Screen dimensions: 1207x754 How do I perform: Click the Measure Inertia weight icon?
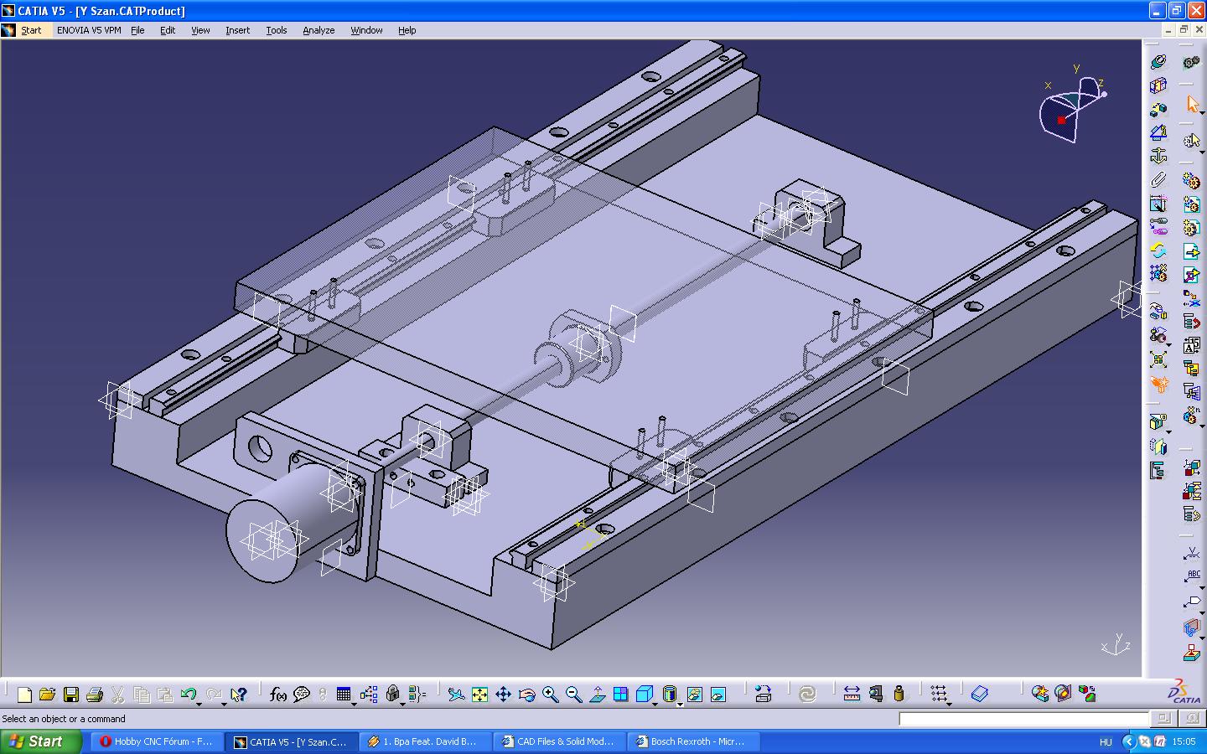[x=899, y=695]
